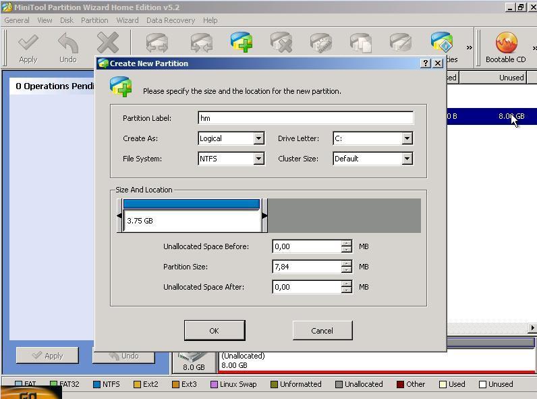The image size is (537, 399).
Task: Open the Data Recovery menu
Action: pyautogui.click(x=170, y=20)
